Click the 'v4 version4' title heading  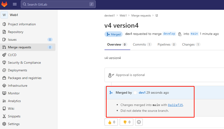(x=121, y=26)
